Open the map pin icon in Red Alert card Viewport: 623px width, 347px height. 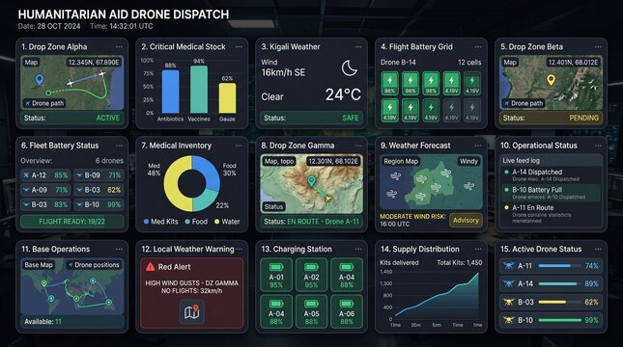192,311
